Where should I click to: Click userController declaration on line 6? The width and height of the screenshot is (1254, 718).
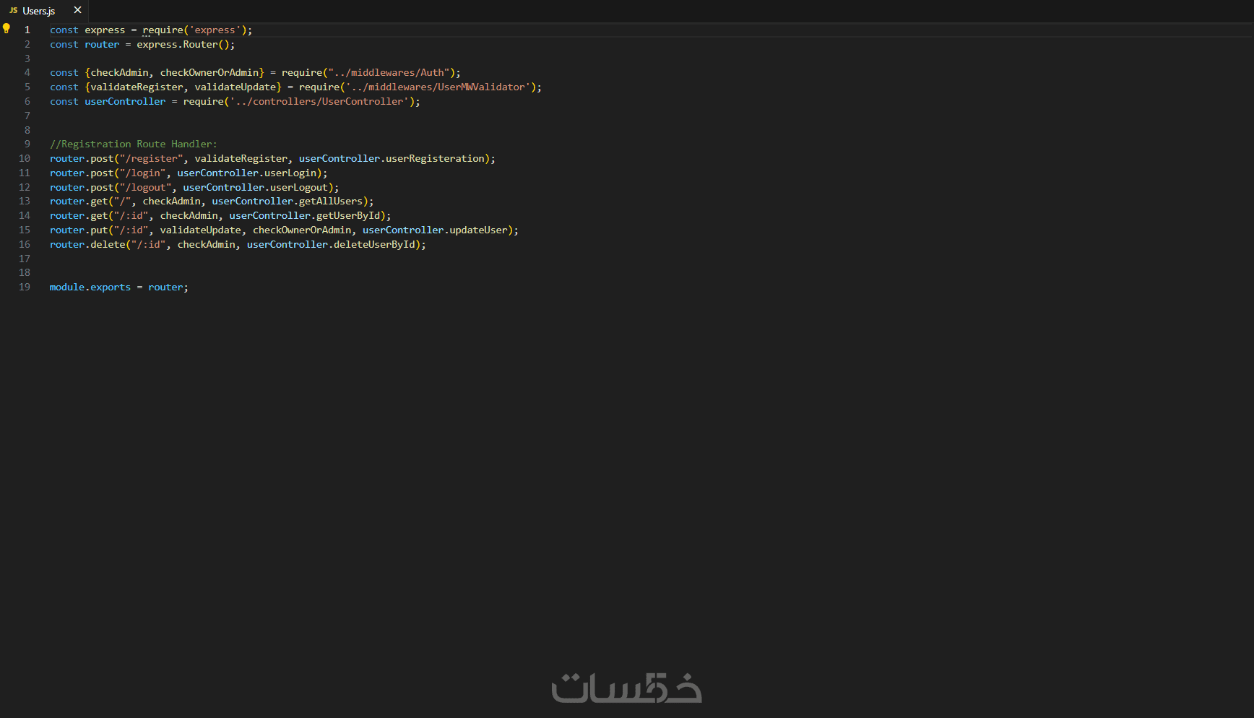(x=125, y=102)
